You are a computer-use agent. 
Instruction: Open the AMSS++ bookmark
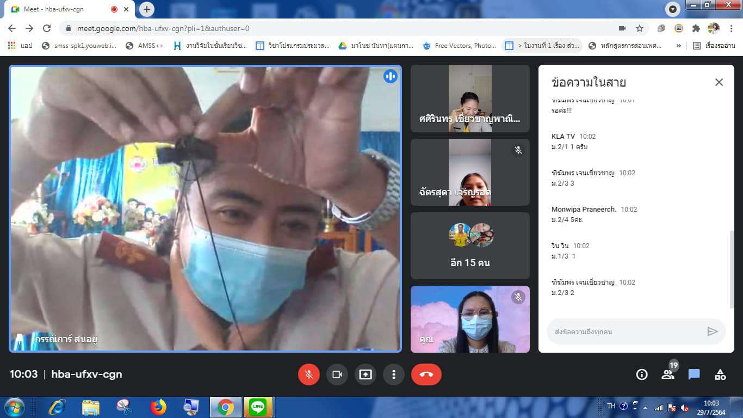click(x=145, y=46)
